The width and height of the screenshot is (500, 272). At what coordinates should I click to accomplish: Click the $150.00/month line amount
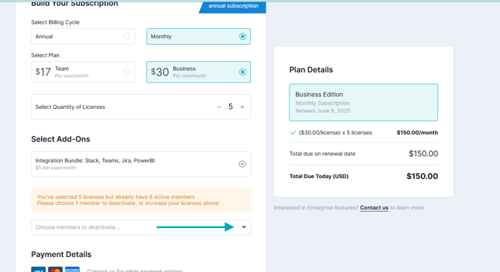click(417, 133)
